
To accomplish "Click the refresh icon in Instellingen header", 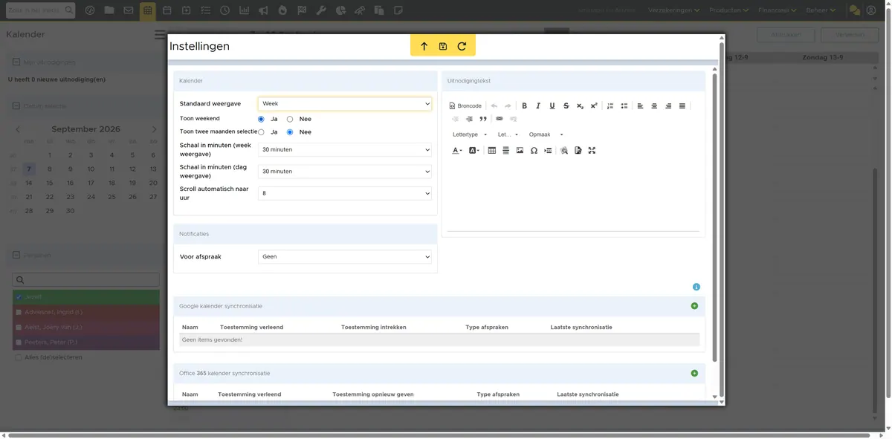I will pos(462,46).
